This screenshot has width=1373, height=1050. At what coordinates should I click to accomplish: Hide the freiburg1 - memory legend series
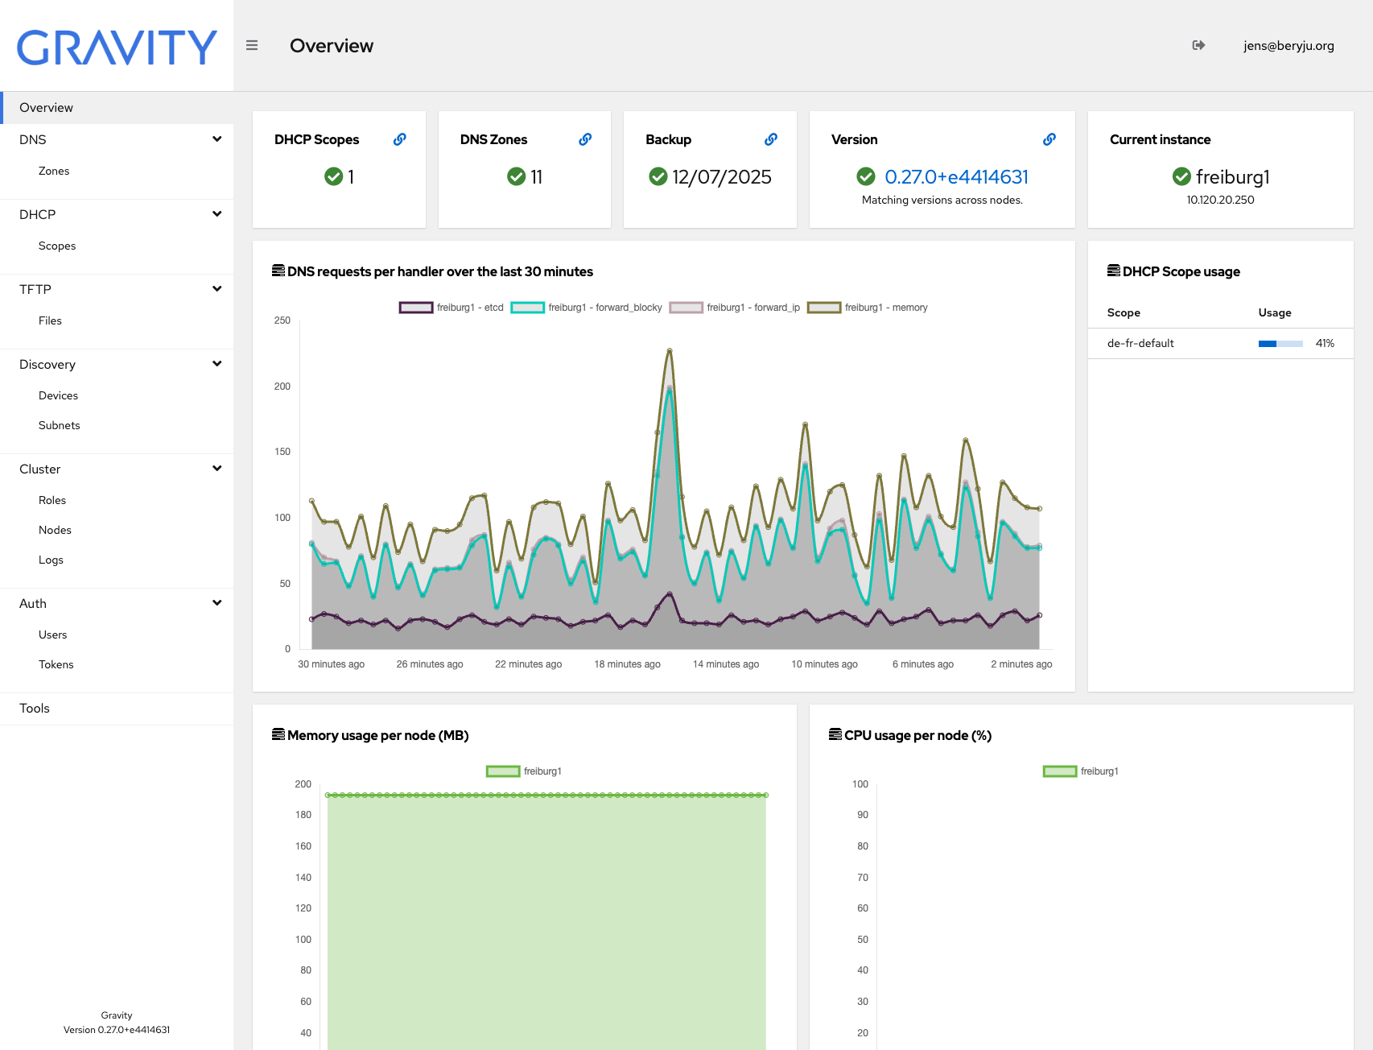(x=868, y=308)
